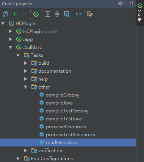
Task: Click the other folder icon
Action: 34,87
